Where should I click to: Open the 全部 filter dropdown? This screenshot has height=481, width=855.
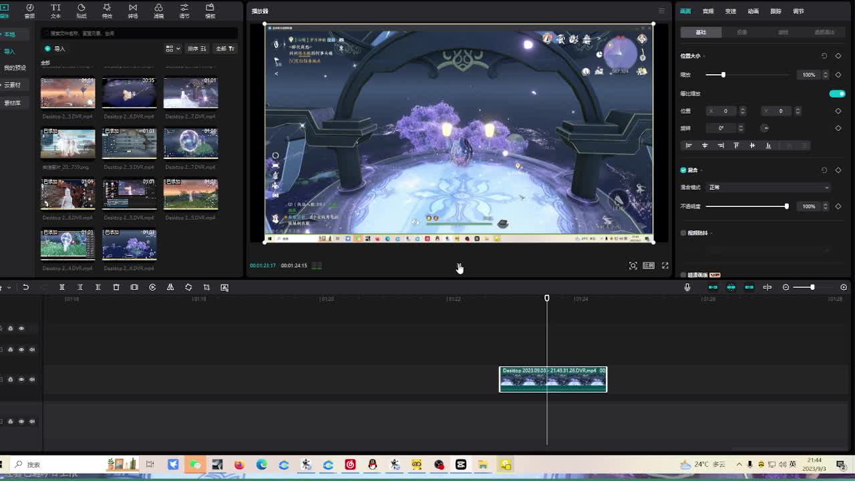click(225, 49)
